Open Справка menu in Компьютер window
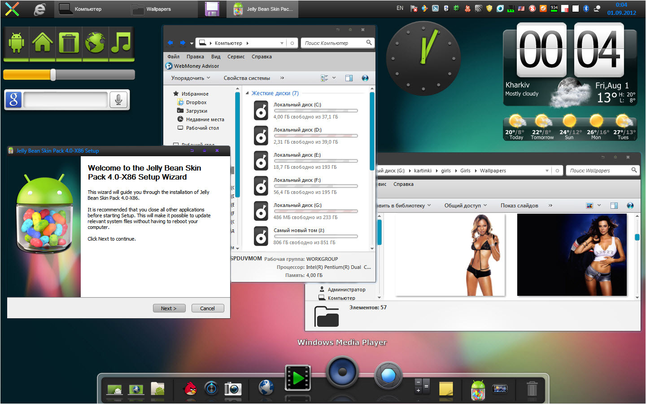The width and height of the screenshot is (646, 404). point(262,57)
